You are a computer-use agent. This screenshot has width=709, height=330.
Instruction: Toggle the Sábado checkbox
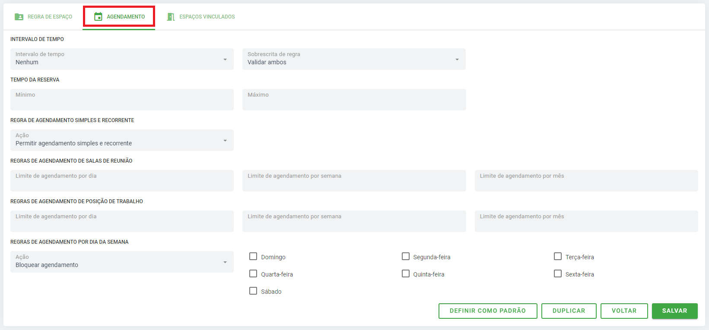click(253, 291)
